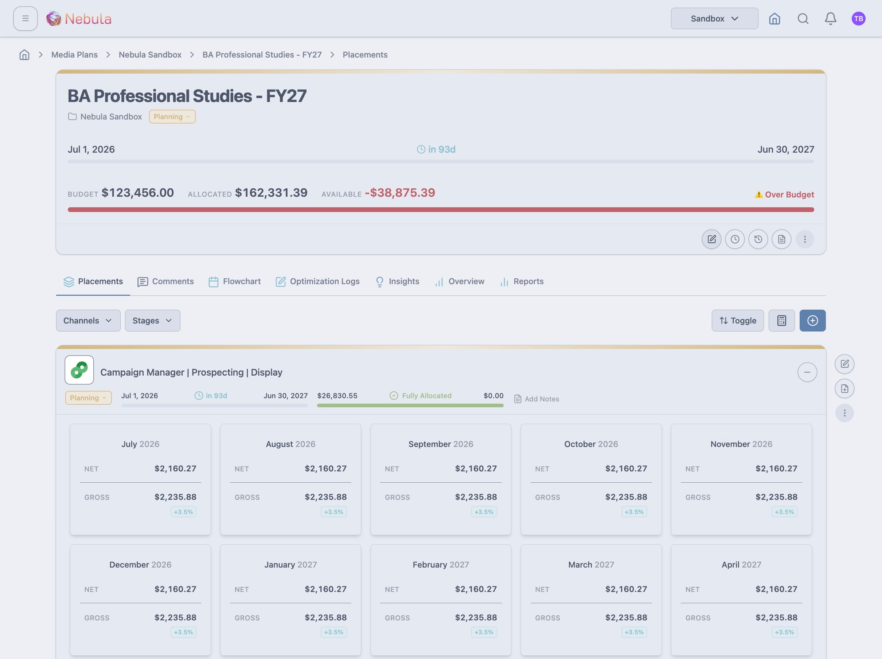This screenshot has width=882, height=659.
Task: Open the hamburger sidebar menu
Action: [x=26, y=18]
